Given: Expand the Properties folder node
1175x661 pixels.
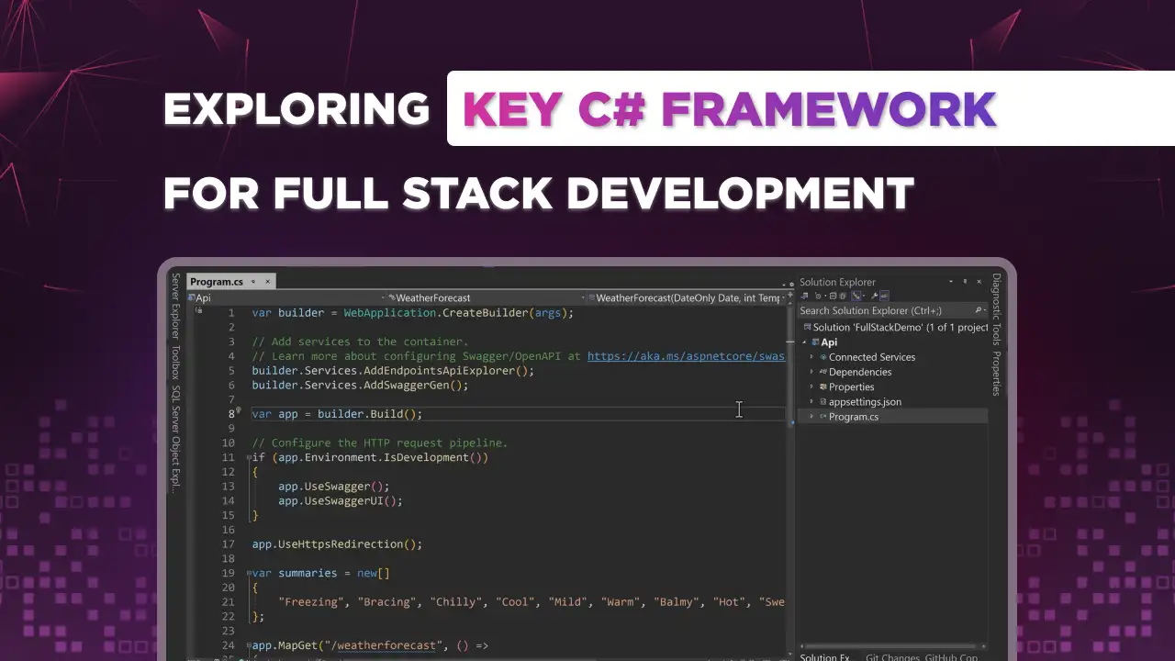Looking at the screenshot, I should (811, 387).
